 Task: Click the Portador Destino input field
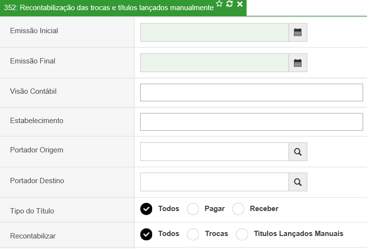(x=214, y=182)
